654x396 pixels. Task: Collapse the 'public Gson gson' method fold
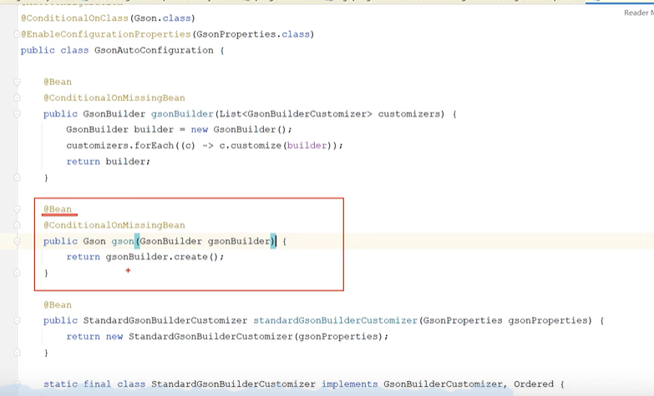pos(17,241)
